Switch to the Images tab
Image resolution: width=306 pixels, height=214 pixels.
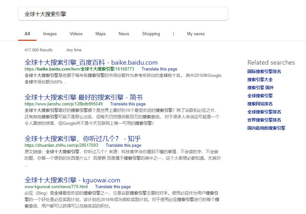click(50, 34)
